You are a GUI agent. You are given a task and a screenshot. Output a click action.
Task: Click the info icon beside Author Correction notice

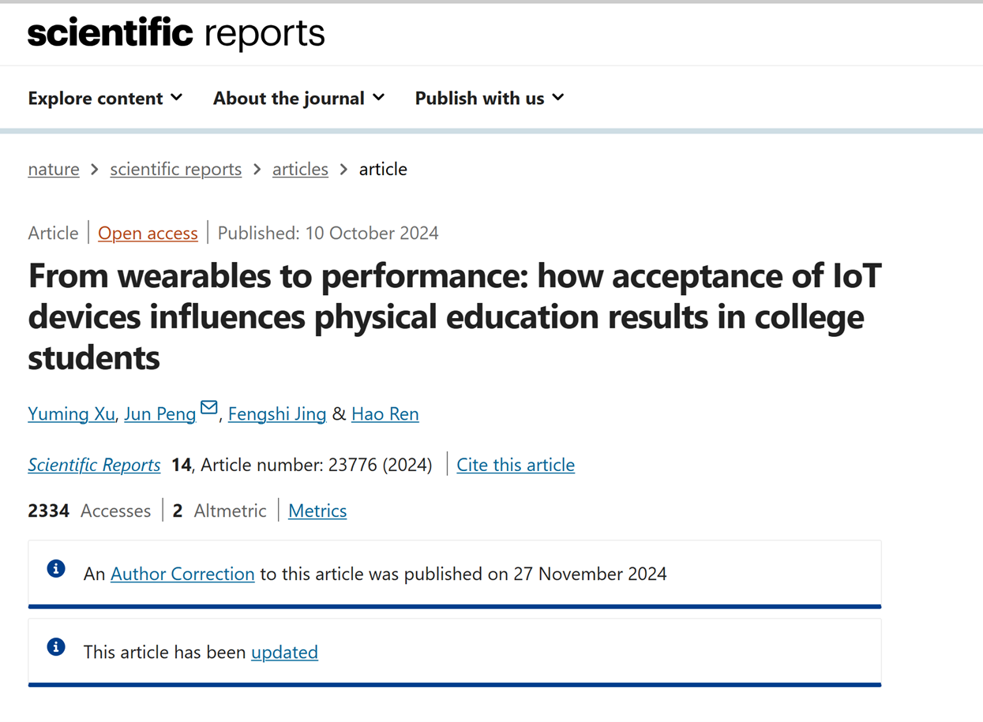pyautogui.click(x=56, y=569)
